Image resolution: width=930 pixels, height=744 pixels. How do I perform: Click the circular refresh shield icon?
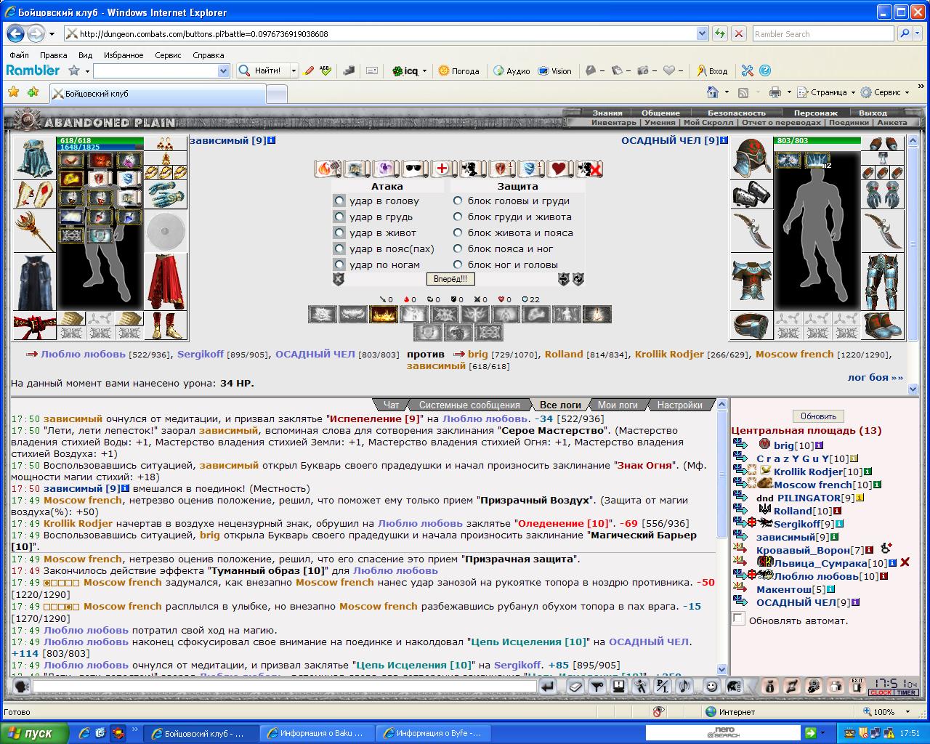pos(578,279)
